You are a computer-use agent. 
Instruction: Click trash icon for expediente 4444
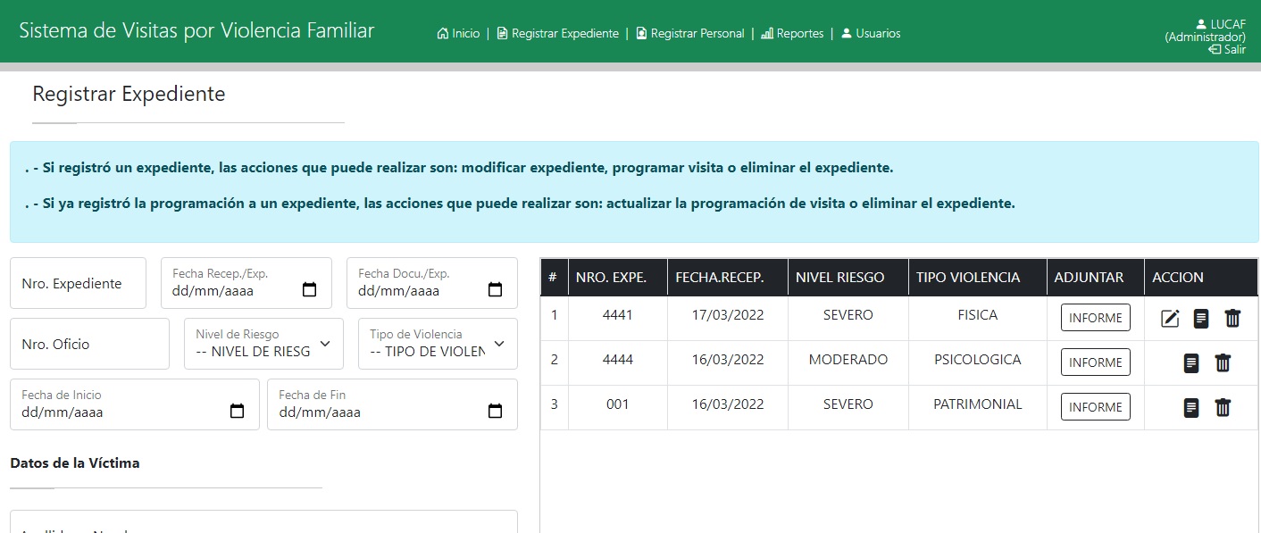click(1223, 363)
